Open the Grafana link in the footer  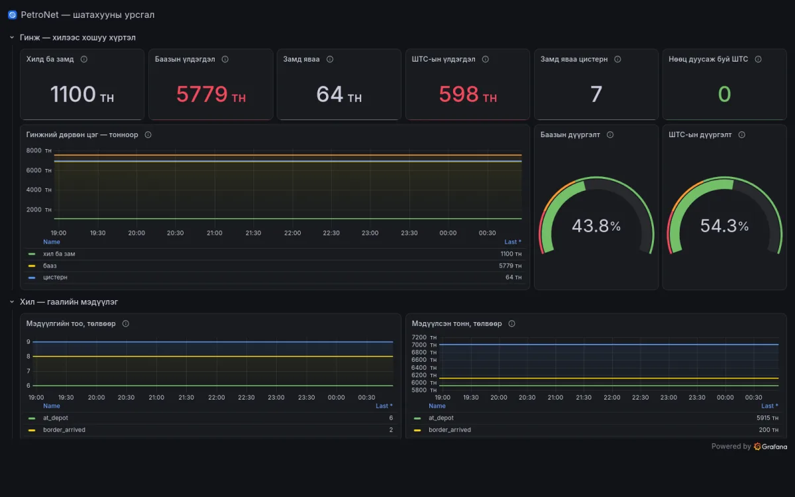click(770, 447)
